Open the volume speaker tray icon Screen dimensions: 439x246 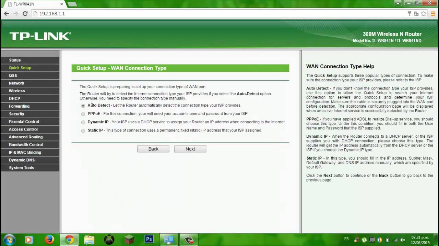(x=403, y=240)
